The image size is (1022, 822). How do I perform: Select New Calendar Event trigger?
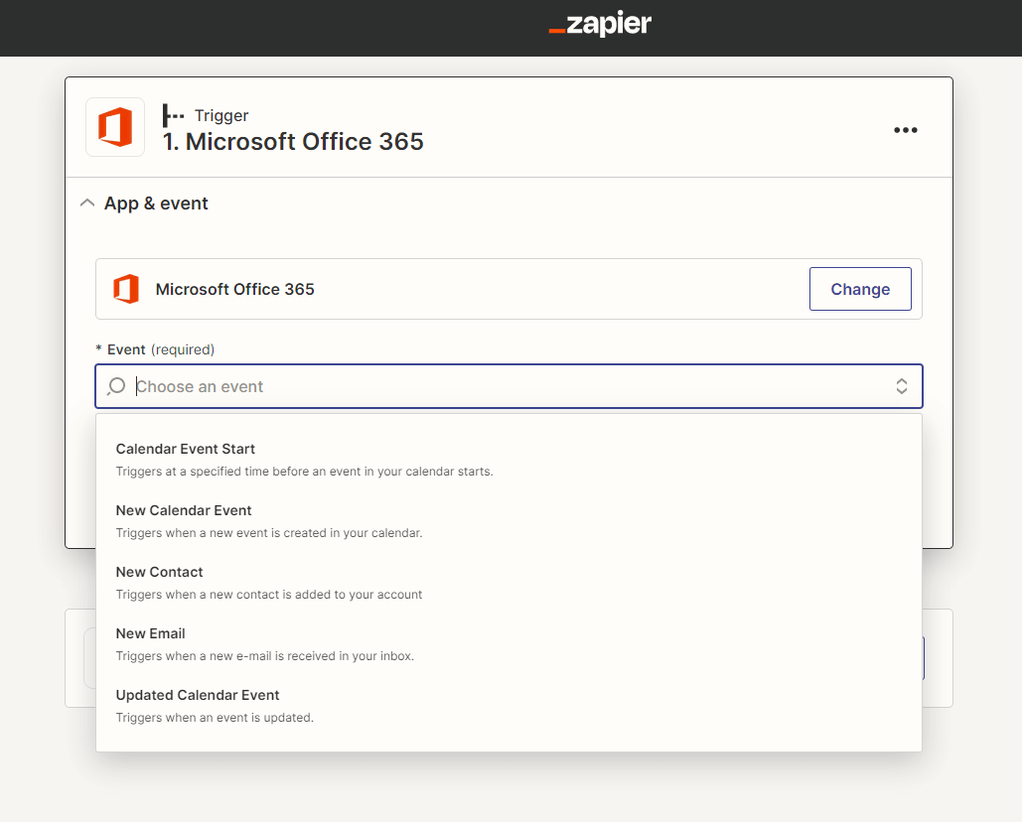(509, 521)
